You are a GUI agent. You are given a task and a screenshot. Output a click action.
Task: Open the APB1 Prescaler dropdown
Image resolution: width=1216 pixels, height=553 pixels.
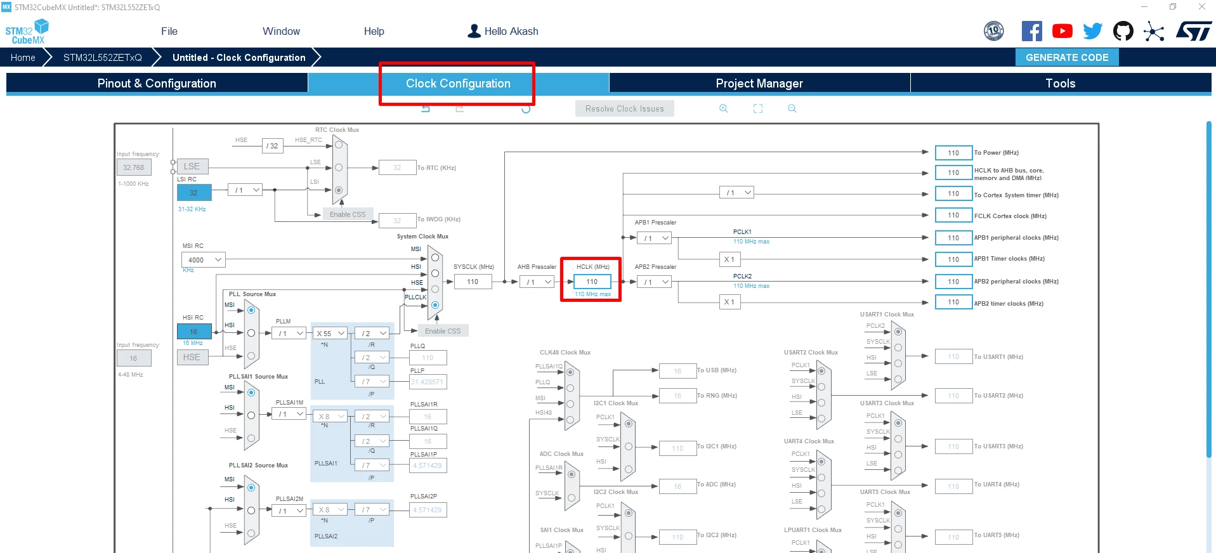click(655, 238)
